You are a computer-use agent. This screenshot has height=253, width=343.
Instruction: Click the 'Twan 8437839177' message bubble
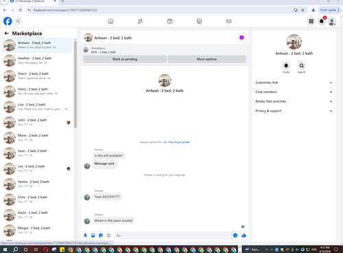(x=107, y=197)
